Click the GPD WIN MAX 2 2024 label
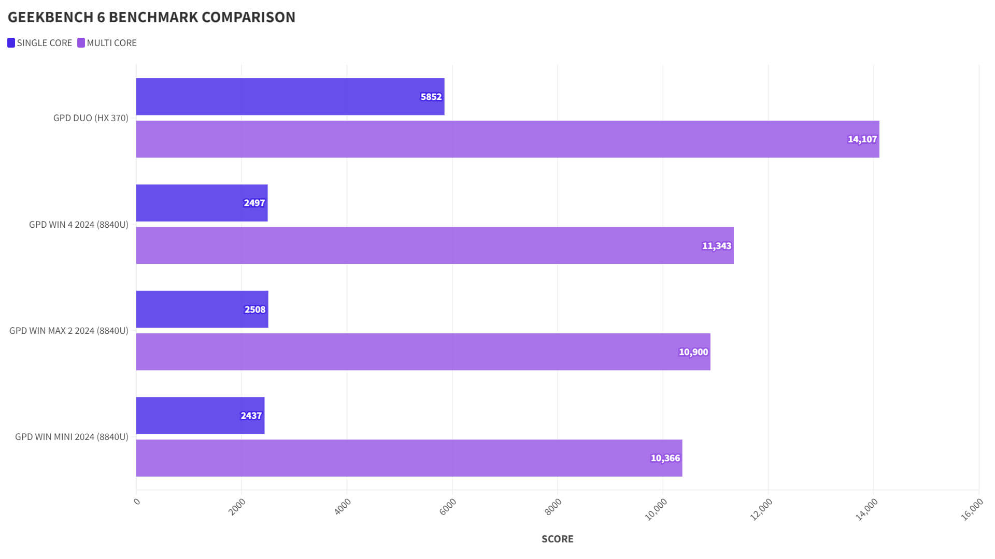The width and height of the screenshot is (995, 559). (69, 331)
